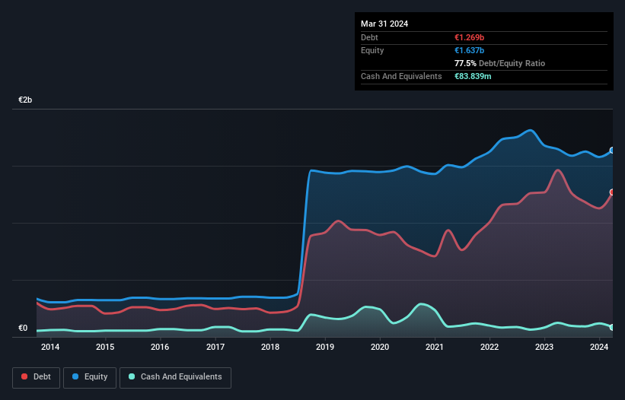Click the €1.269b debt value
The height and width of the screenshot is (400, 625).
(x=469, y=37)
